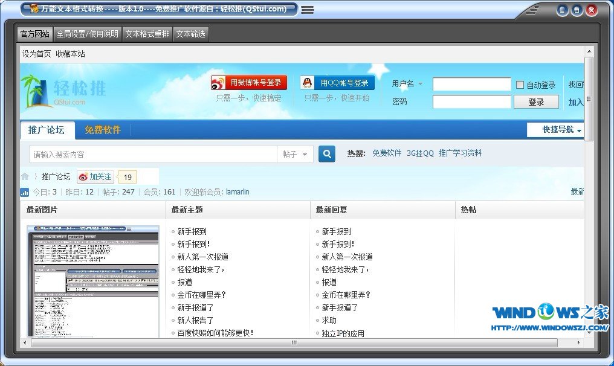Click the search magnifier button

pyautogui.click(x=326, y=154)
